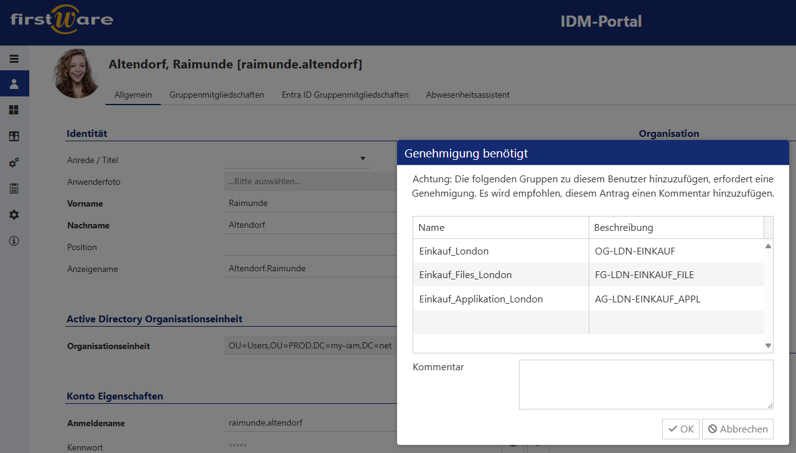Open the dashboard tiles sidebar icon

click(14, 110)
